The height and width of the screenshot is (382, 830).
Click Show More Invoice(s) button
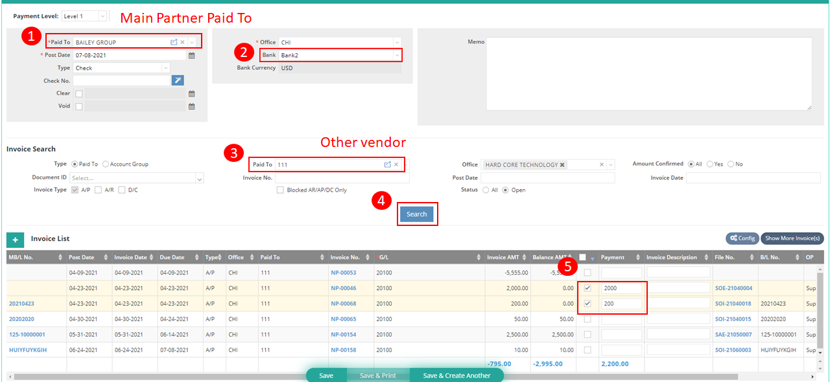pos(792,238)
